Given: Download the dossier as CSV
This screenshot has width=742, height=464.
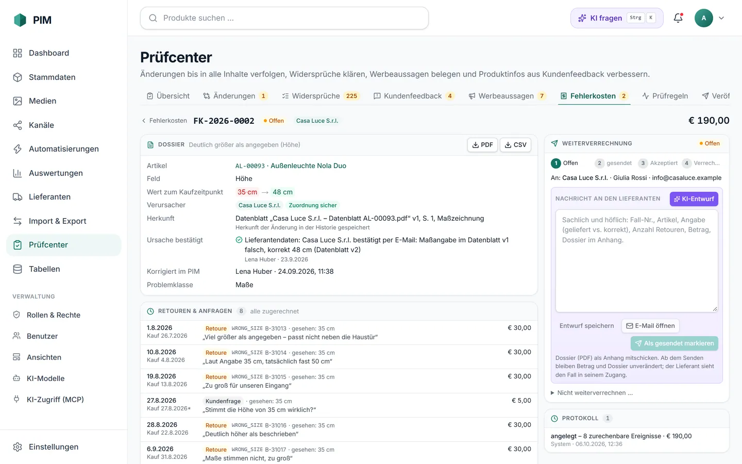Looking at the screenshot, I should (x=515, y=145).
